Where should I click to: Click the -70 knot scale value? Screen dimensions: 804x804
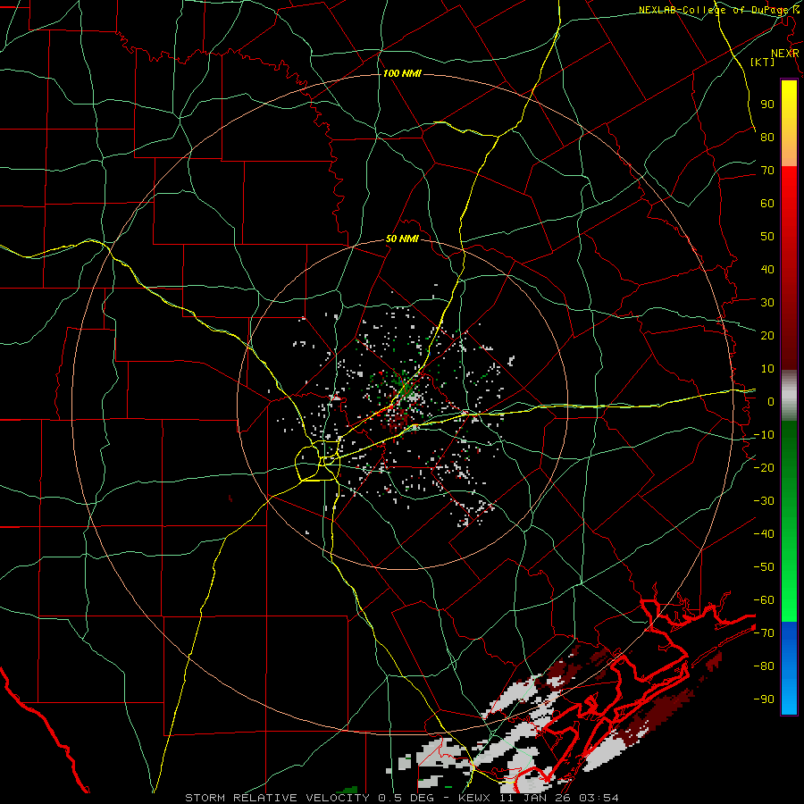(x=764, y=633)
